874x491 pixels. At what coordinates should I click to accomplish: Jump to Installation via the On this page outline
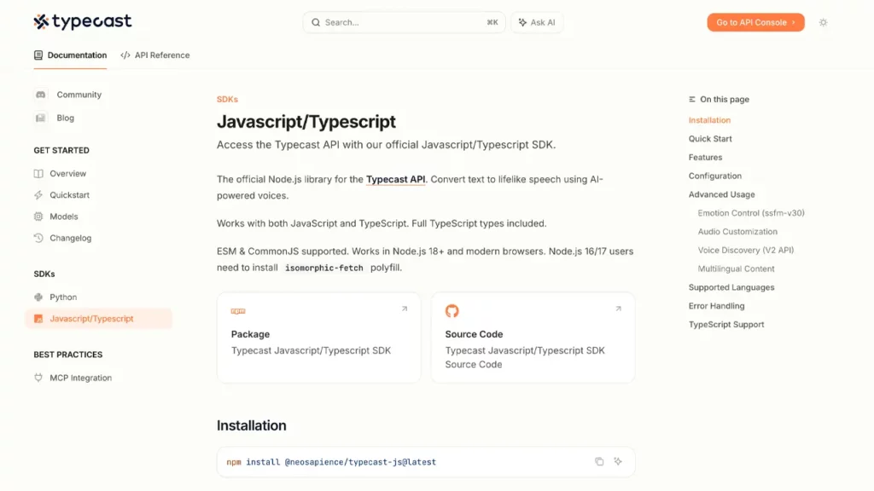coord(708,119)
